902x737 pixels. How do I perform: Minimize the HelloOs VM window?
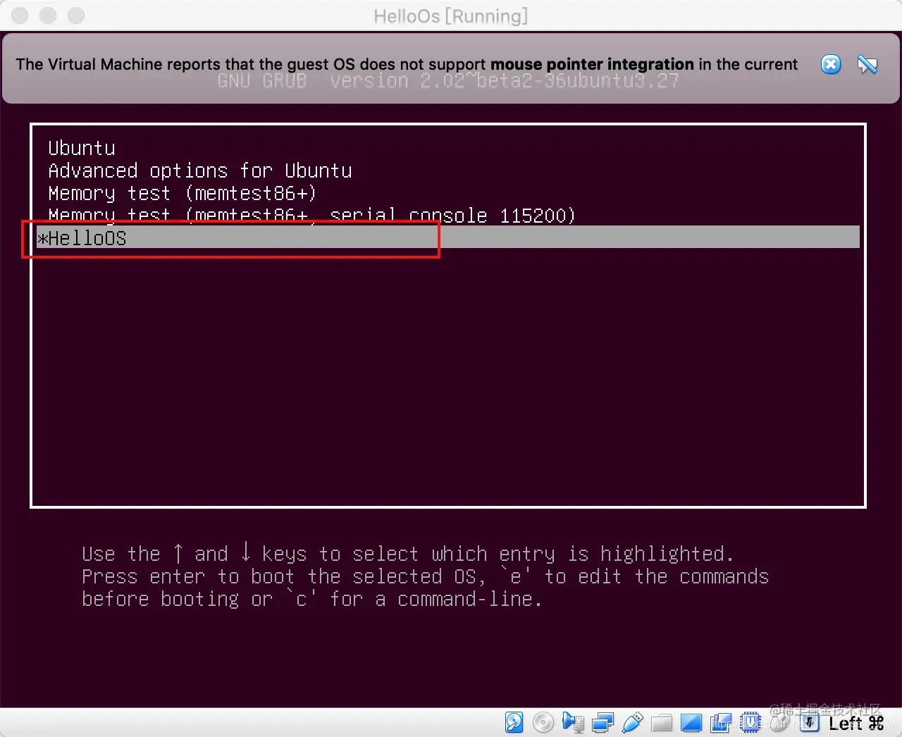pos(48,16)
